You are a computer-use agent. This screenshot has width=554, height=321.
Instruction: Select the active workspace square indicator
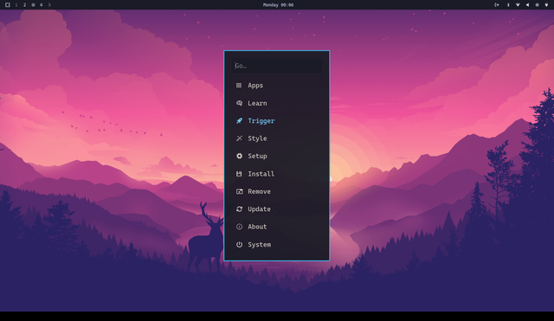[33, 5]
